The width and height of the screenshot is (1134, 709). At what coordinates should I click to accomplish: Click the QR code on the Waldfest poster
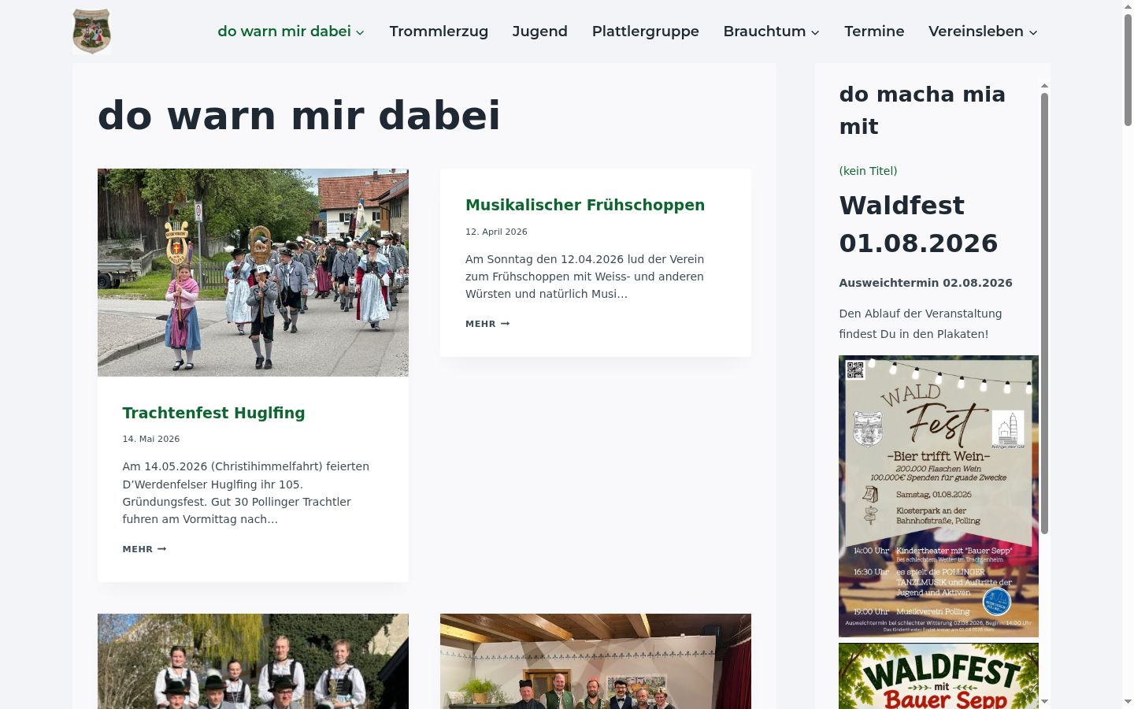[x=855, y=369]
